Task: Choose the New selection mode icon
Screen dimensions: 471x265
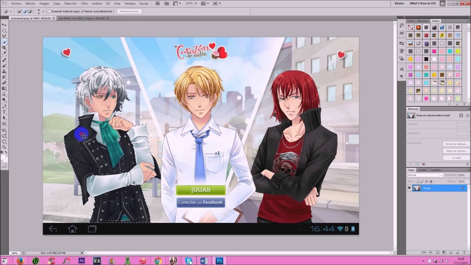Action: 19,11
